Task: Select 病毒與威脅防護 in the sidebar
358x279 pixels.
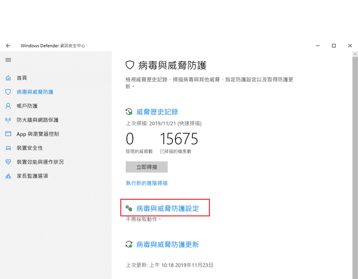Action: [x=35, y=92]
